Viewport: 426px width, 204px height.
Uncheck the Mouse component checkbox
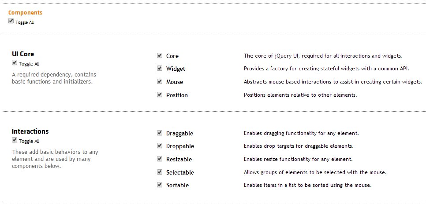(x=160, y=81)
